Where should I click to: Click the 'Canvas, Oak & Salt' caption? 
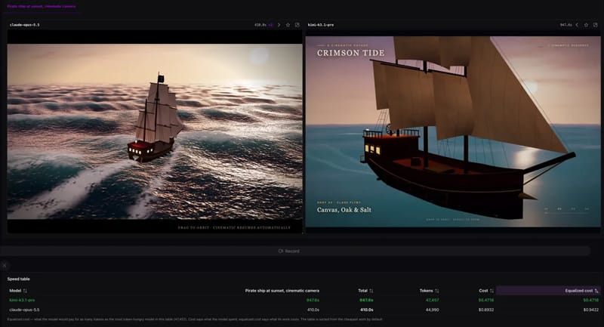click(344, 210)
